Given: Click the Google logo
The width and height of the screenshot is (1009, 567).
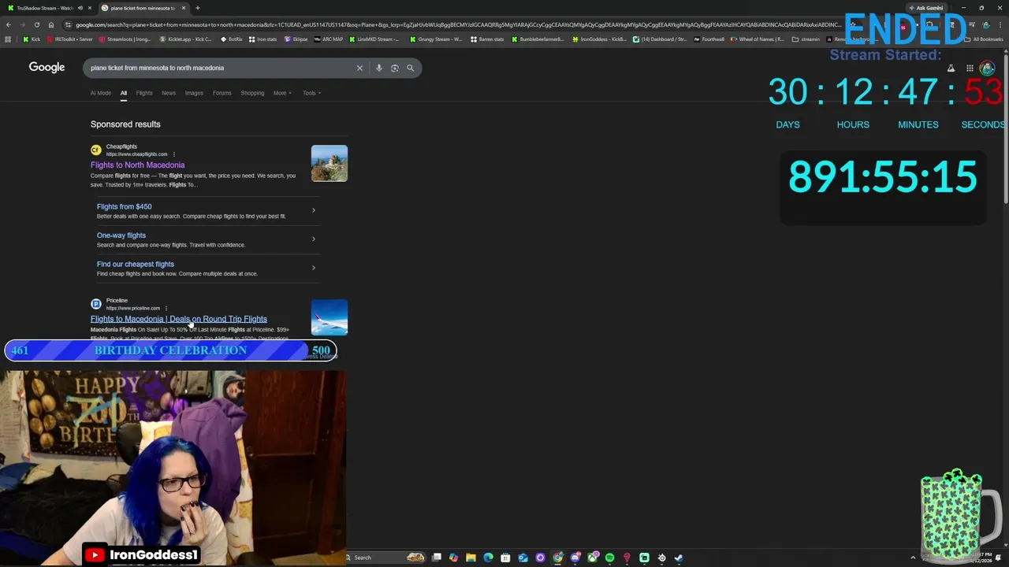Looking at the screenshot, I should coord(47,68).
